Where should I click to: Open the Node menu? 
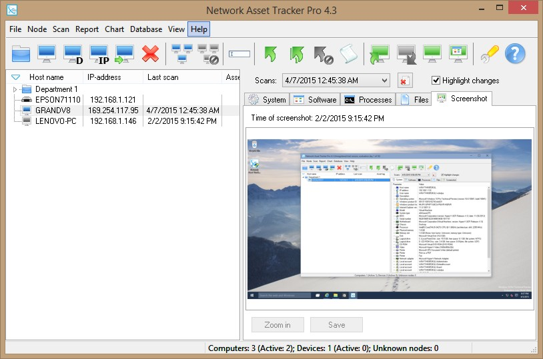tap(37, 29)
